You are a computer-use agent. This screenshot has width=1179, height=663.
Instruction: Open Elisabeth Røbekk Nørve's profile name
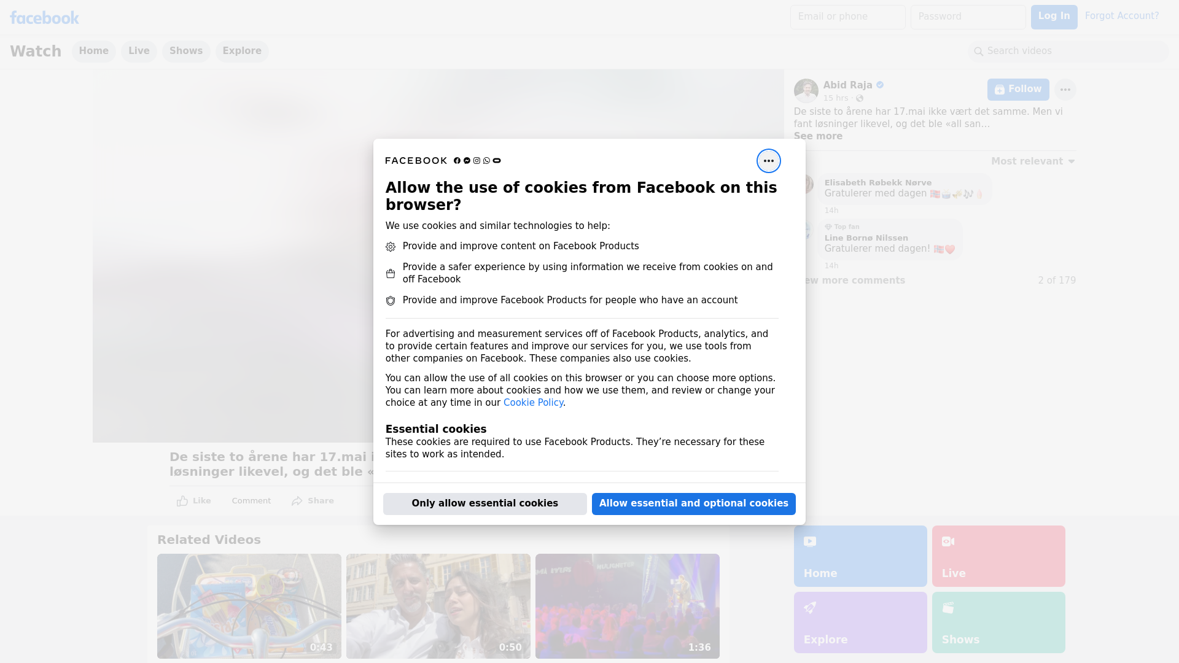[x=878, y=183]
